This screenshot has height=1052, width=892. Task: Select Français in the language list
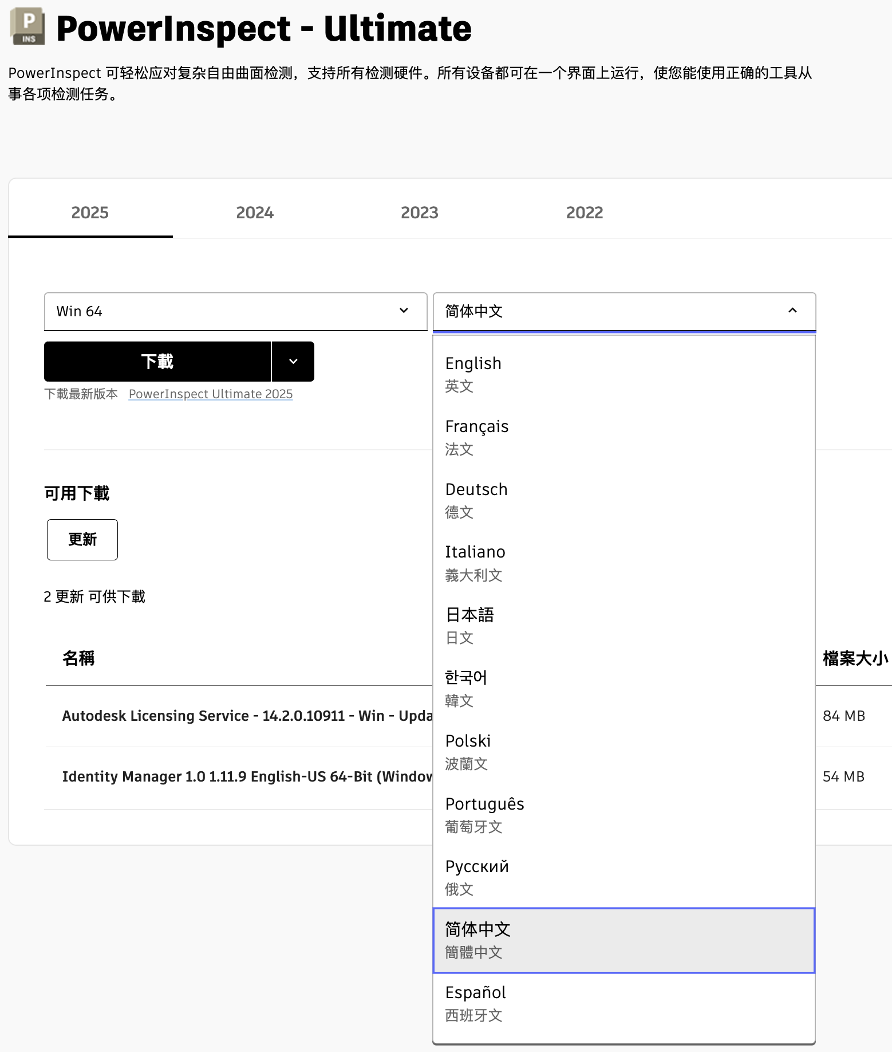coord(624,437)
